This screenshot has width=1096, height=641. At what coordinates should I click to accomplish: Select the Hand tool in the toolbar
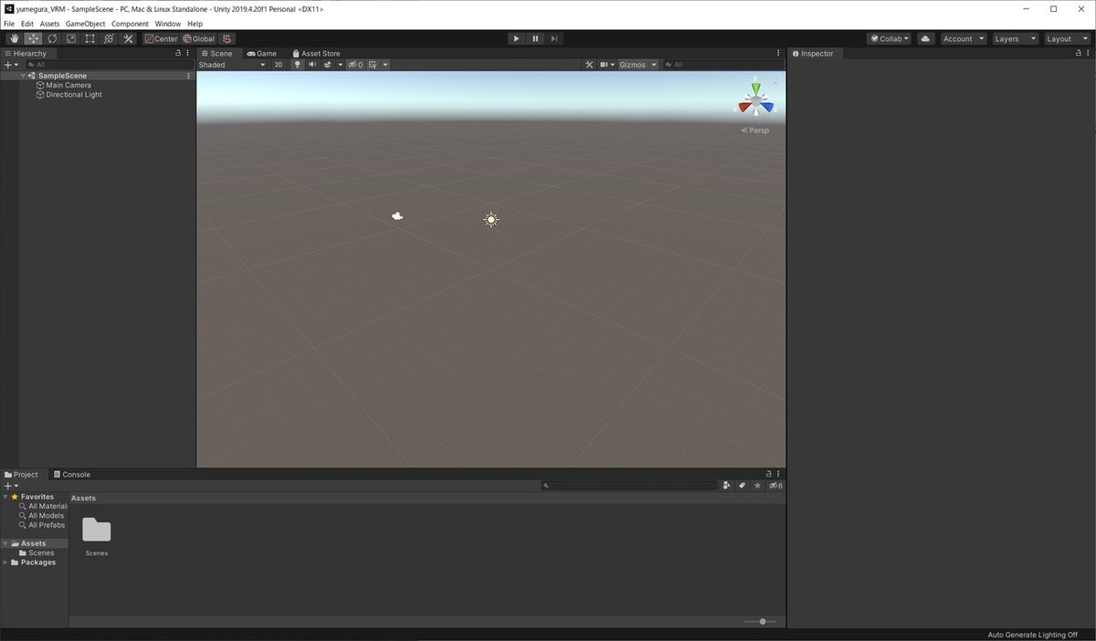14,38
